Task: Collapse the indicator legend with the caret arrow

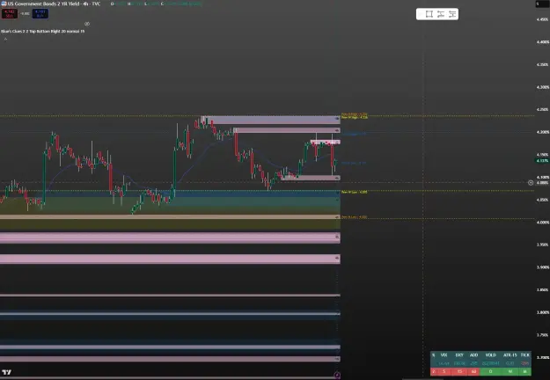Action: [5, 39]
